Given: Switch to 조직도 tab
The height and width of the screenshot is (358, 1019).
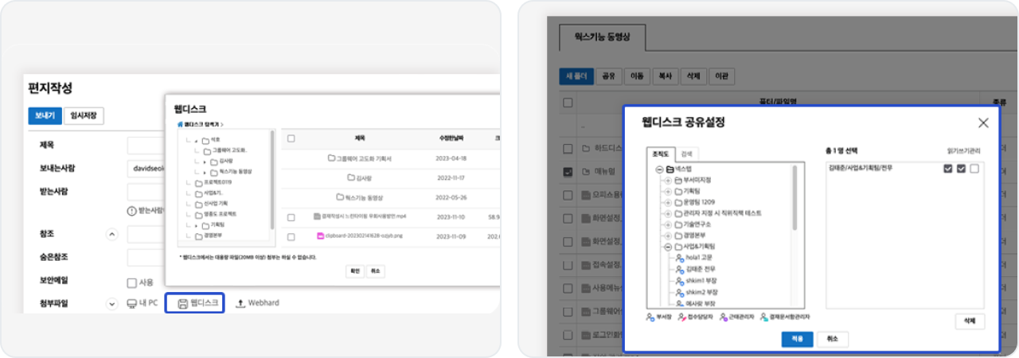Looking at the screenshot, I should pyautogui.click(x=661, y=153).
